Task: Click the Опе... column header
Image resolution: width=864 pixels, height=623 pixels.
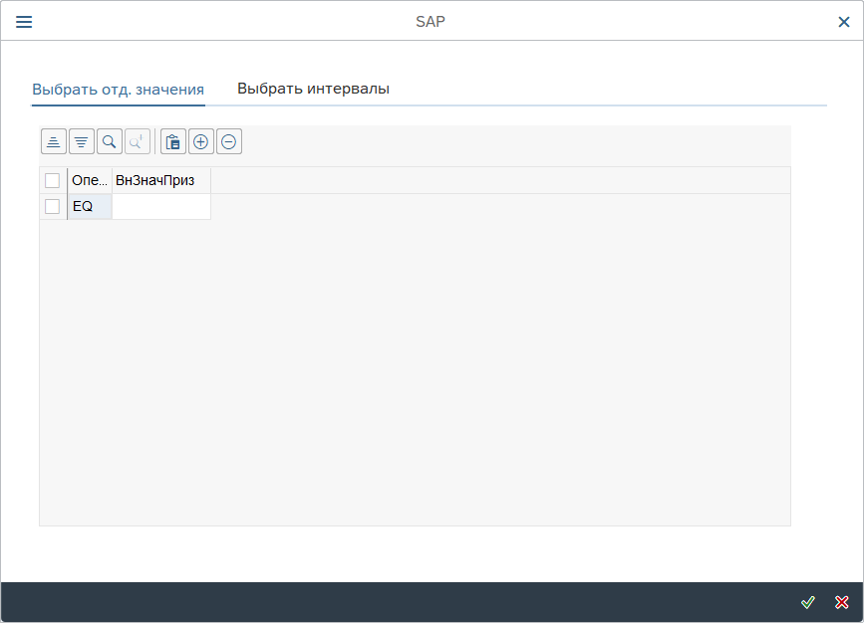Action: [90, 180]
